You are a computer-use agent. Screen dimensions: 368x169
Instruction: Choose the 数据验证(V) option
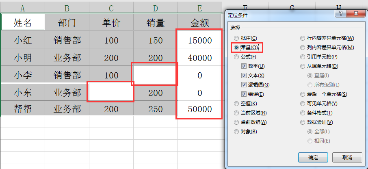tap(316, 122)
